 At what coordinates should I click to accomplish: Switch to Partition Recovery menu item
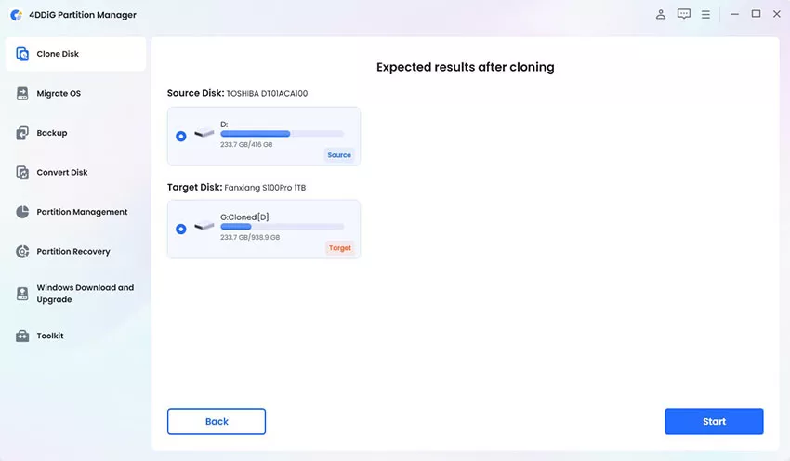click(75, 251)
